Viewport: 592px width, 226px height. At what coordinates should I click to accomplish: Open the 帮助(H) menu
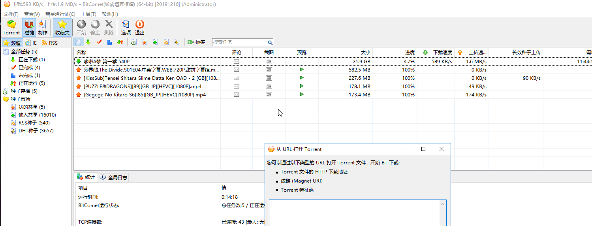pyautogui.click(x=110, y=14)
